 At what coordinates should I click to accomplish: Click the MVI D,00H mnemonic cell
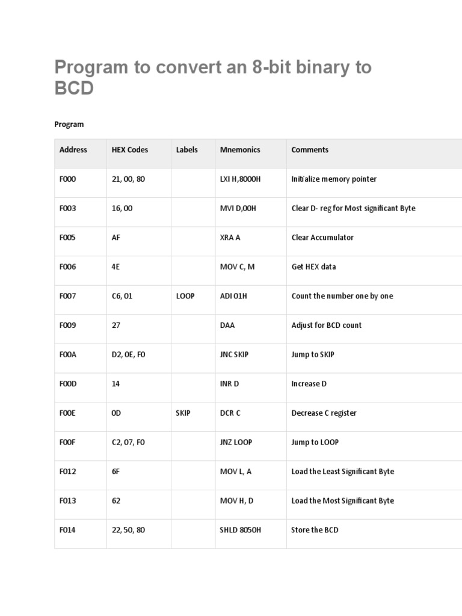point(238,209)
